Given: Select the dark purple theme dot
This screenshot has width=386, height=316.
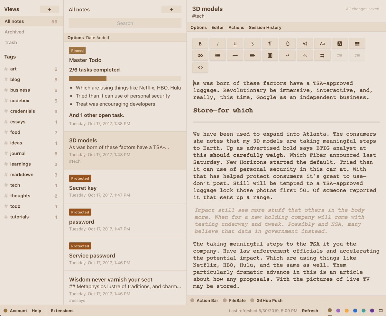Looking at the screenshot, I should 372,311.
